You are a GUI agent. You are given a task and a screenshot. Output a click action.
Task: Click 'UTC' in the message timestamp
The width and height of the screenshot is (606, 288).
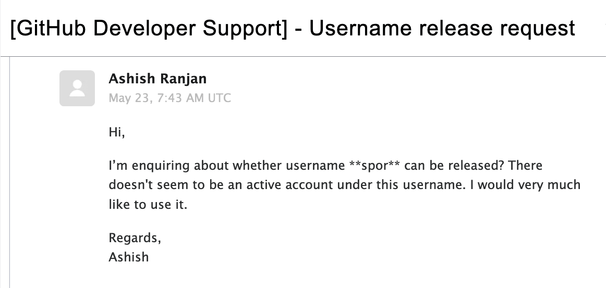(219, 98)
